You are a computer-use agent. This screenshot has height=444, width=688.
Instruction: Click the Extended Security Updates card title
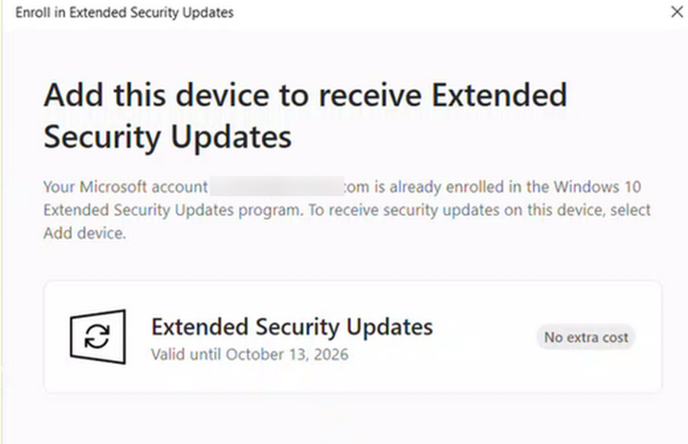click(292, 327)
